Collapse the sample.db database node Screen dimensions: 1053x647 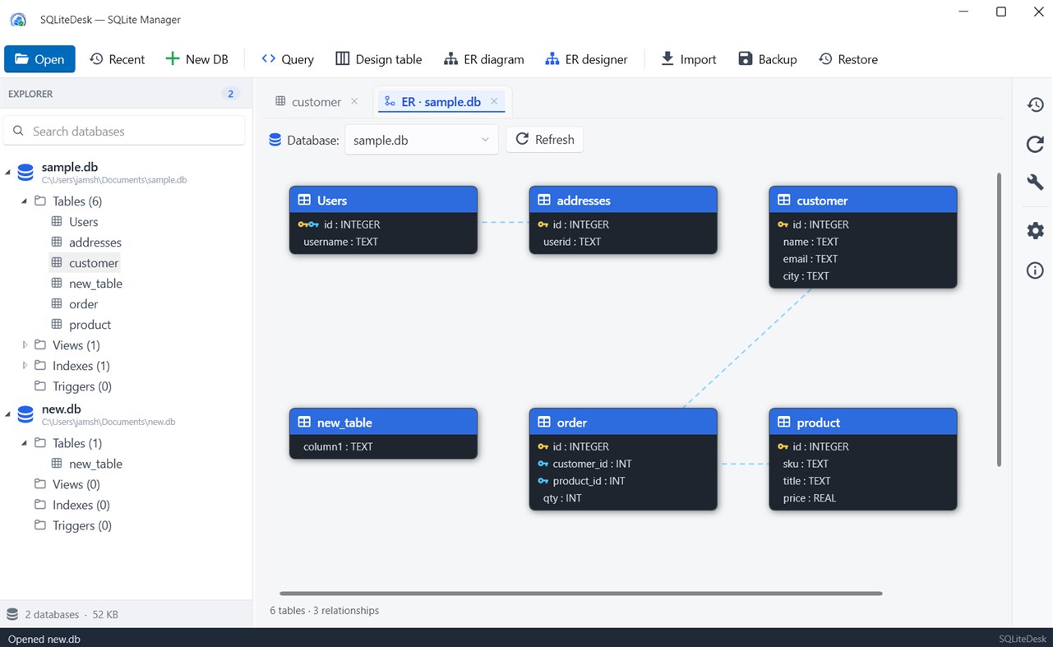tap(8, 172)
